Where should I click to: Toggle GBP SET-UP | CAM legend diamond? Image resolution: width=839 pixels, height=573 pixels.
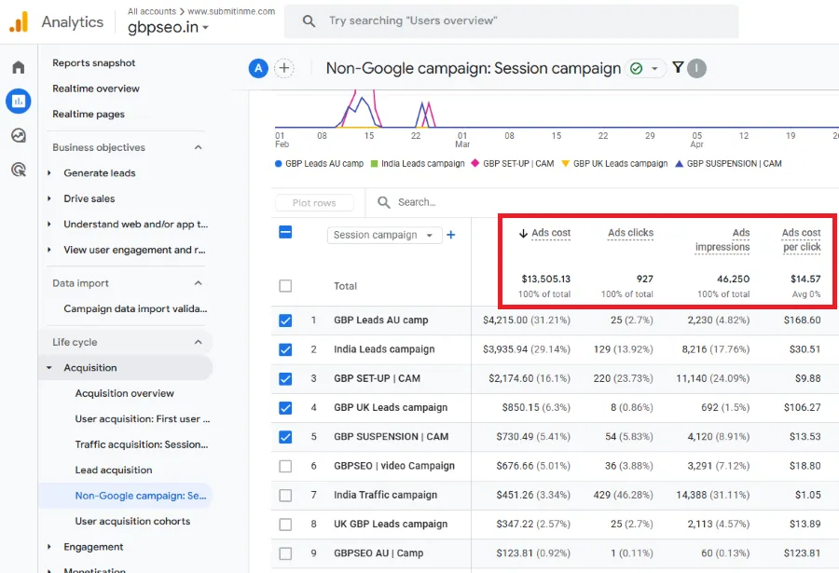click(475, 163)
